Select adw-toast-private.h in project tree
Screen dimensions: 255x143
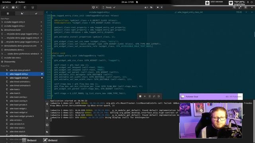tap(22, 105)
